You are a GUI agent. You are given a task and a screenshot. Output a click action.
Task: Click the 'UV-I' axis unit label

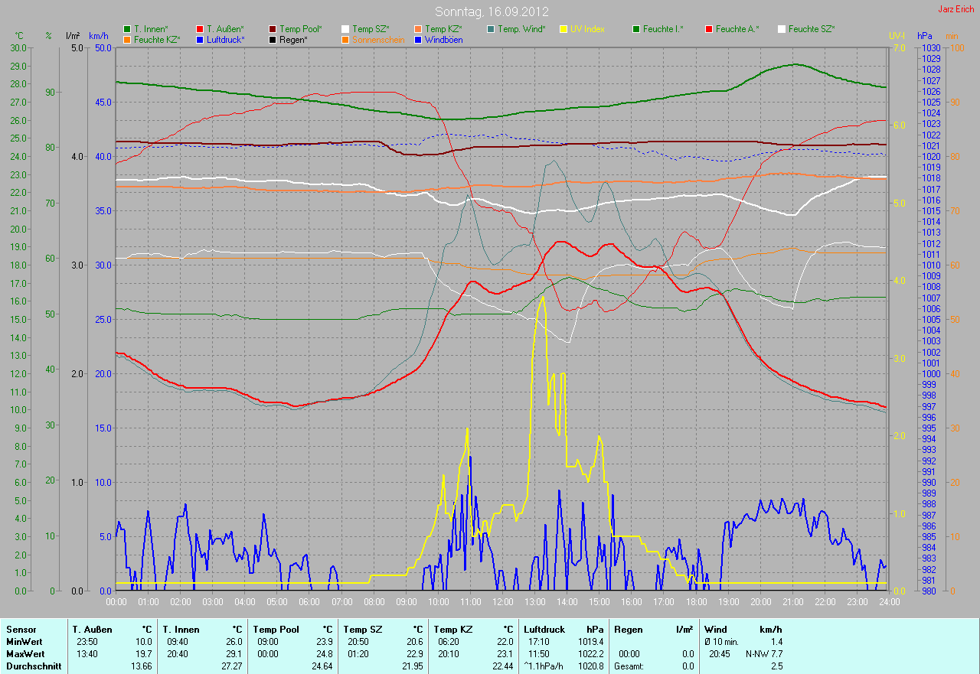(897, 36)
